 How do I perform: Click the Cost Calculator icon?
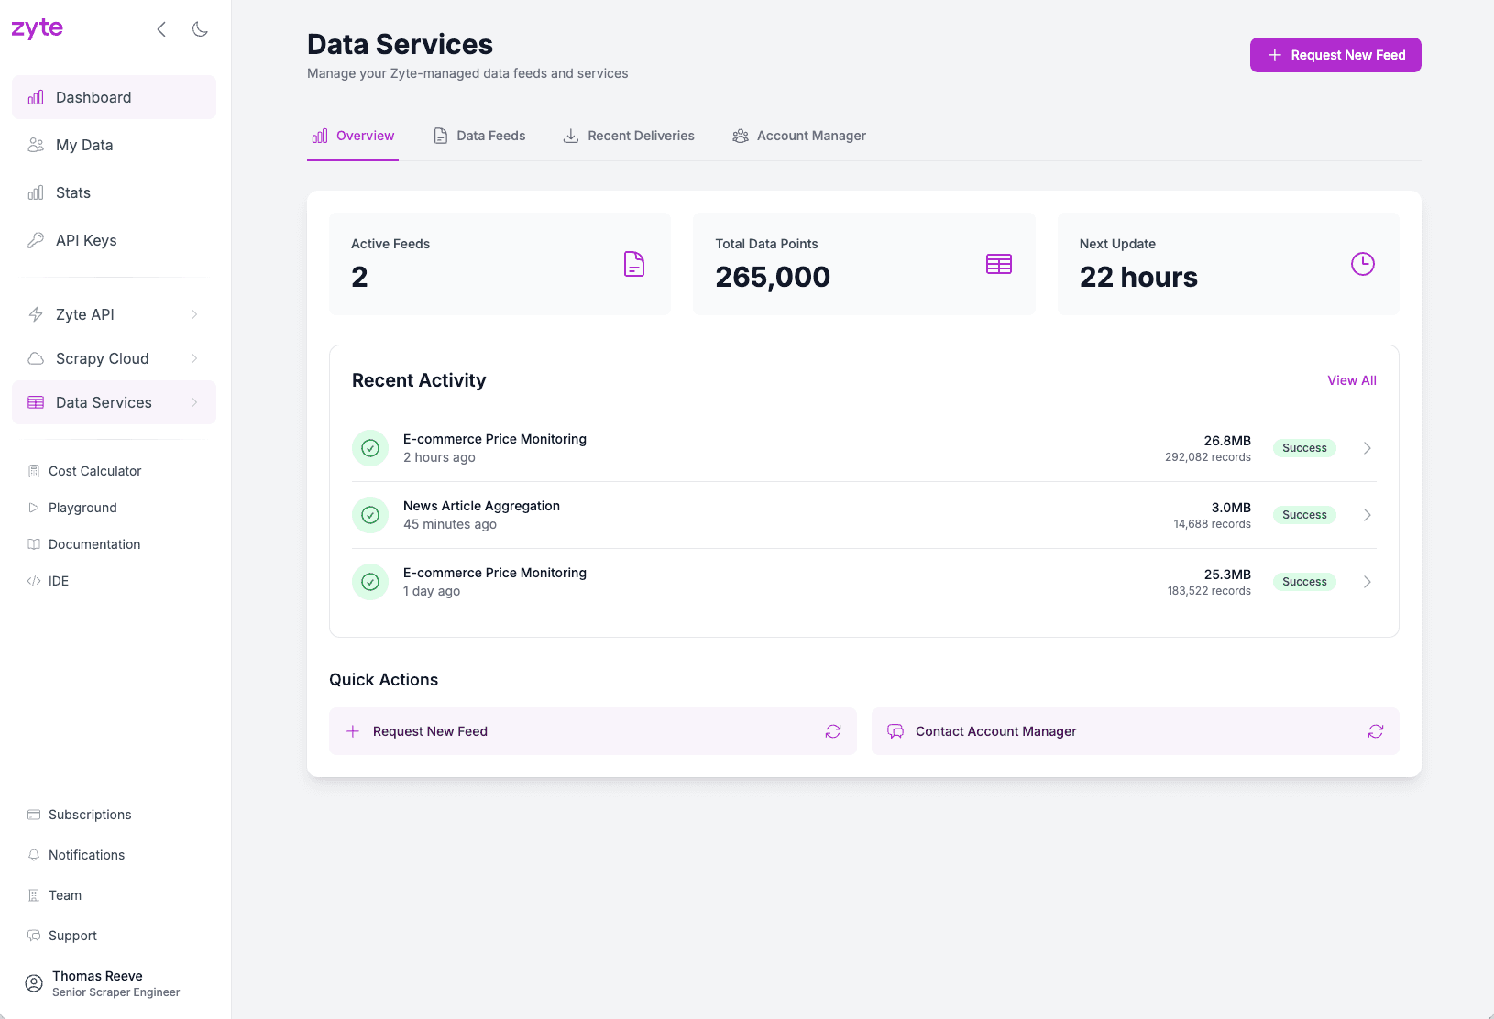click(x=34, y=471)
